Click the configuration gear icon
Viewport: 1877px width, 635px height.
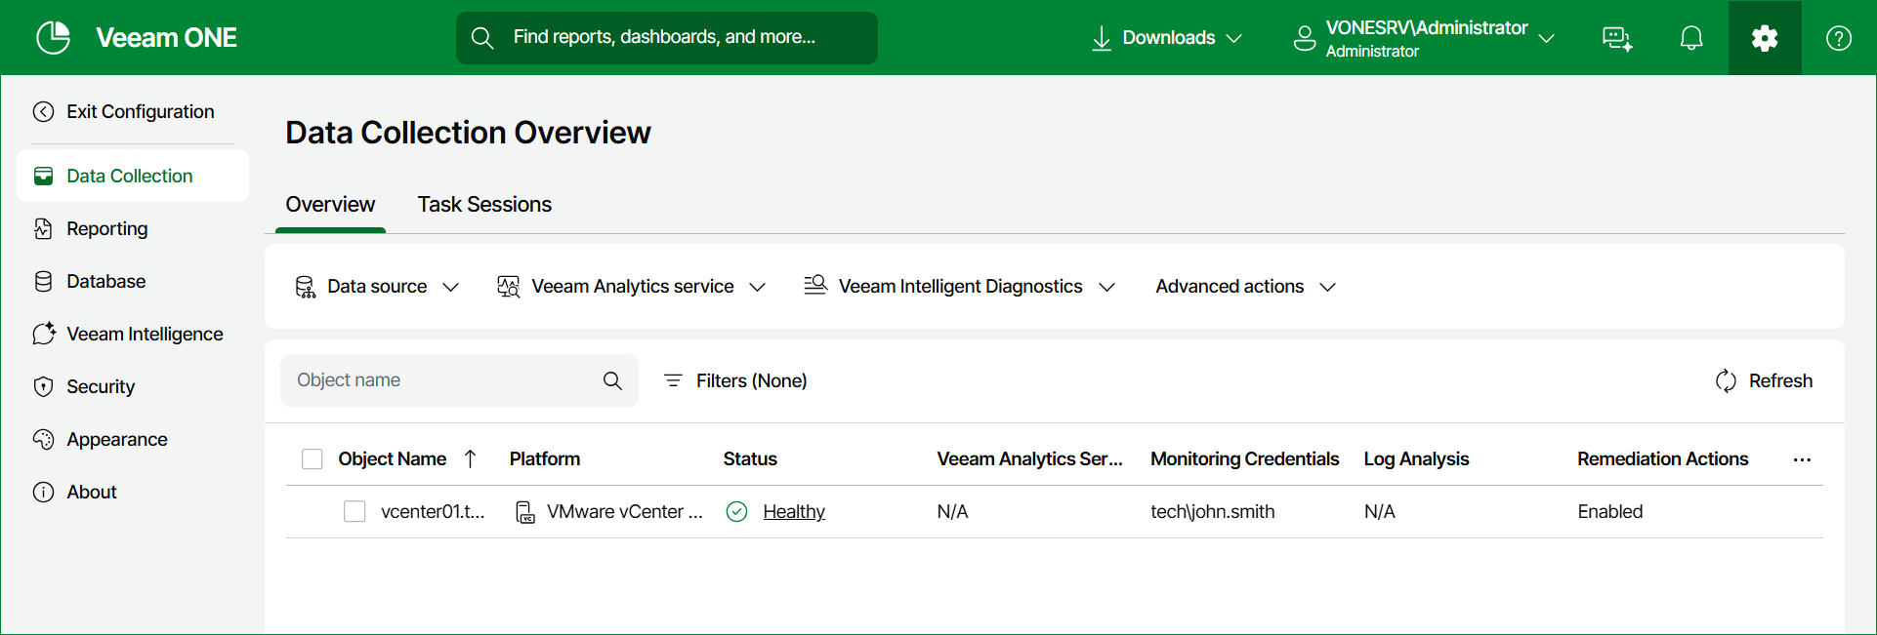click(x=1765, y=38)
